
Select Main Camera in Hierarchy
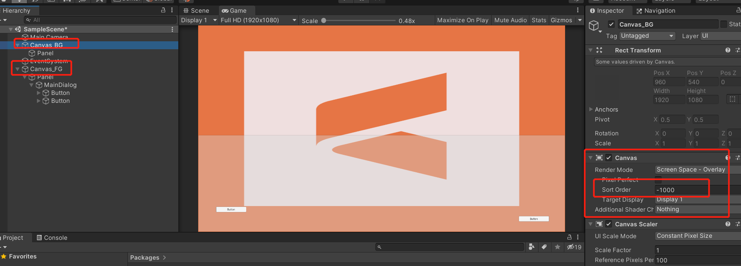pyautogui.click(x=49, y=37)
